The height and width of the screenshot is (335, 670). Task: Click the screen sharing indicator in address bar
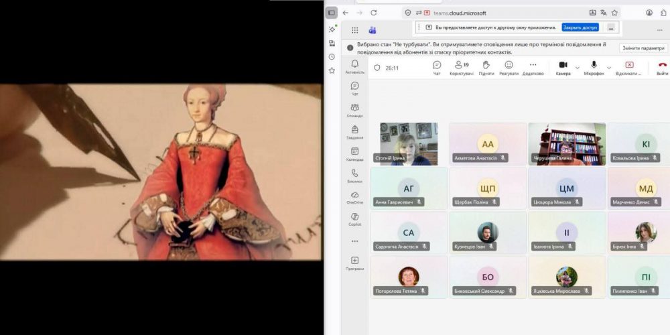pos(427,13)
